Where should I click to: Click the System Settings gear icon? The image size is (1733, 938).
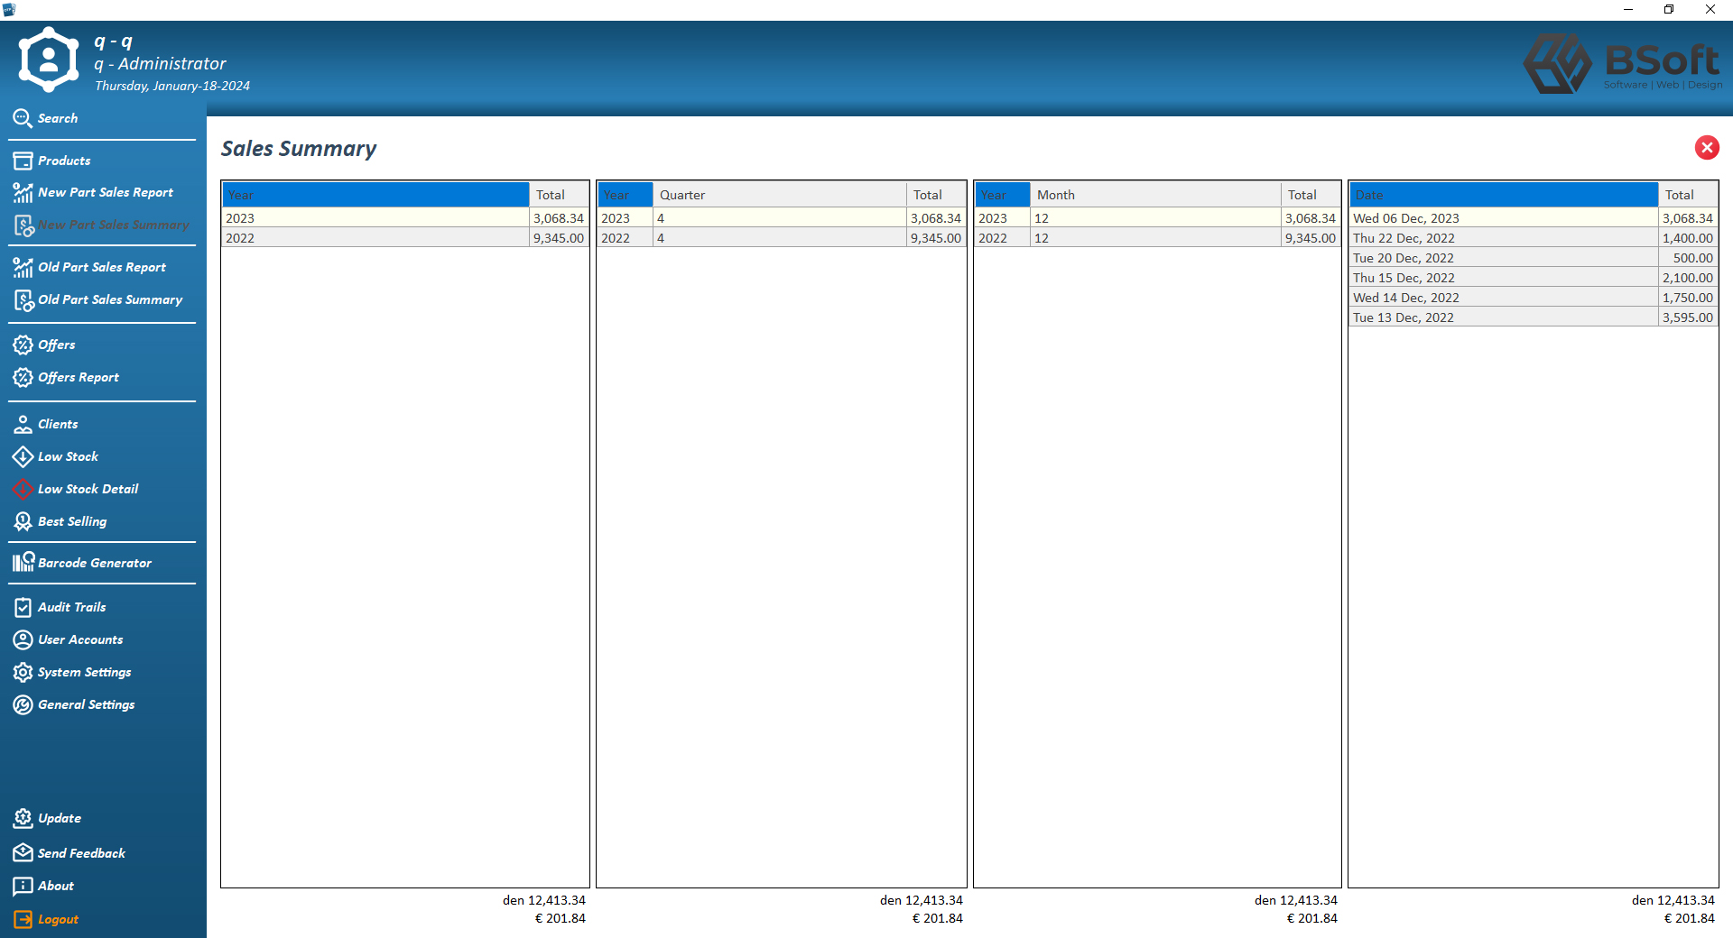[x=23, y=672]
